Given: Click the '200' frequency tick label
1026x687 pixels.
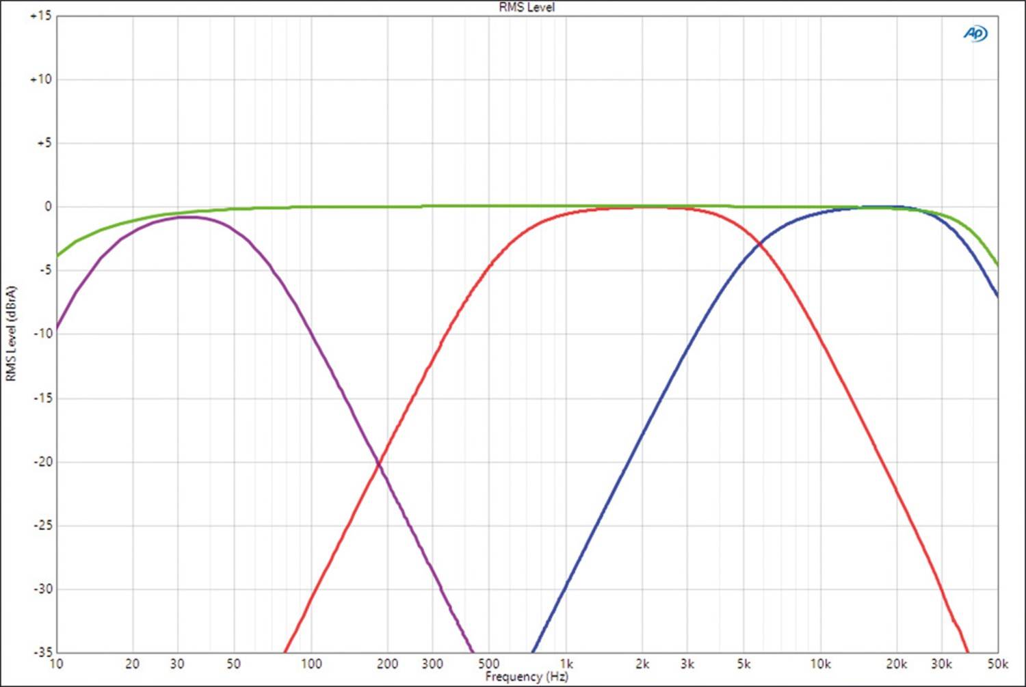Looking at the screenshot, I should coord(388,664).
